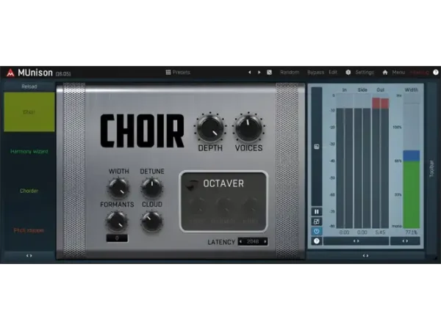Click the CLOUD knob
The height and width of the screenshot is (330, 441).
pos(152,221)
